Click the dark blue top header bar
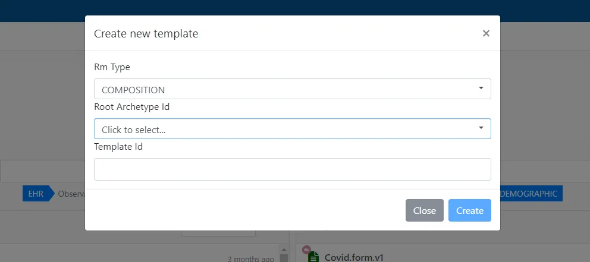Viewport: 590px width, 262px height. pos(295,7)
